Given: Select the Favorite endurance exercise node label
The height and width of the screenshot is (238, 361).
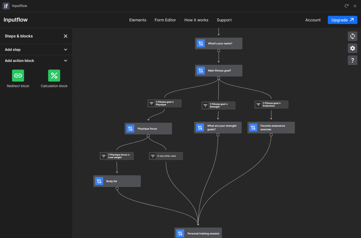Looking at the screenshot, I should coord(272,127).
